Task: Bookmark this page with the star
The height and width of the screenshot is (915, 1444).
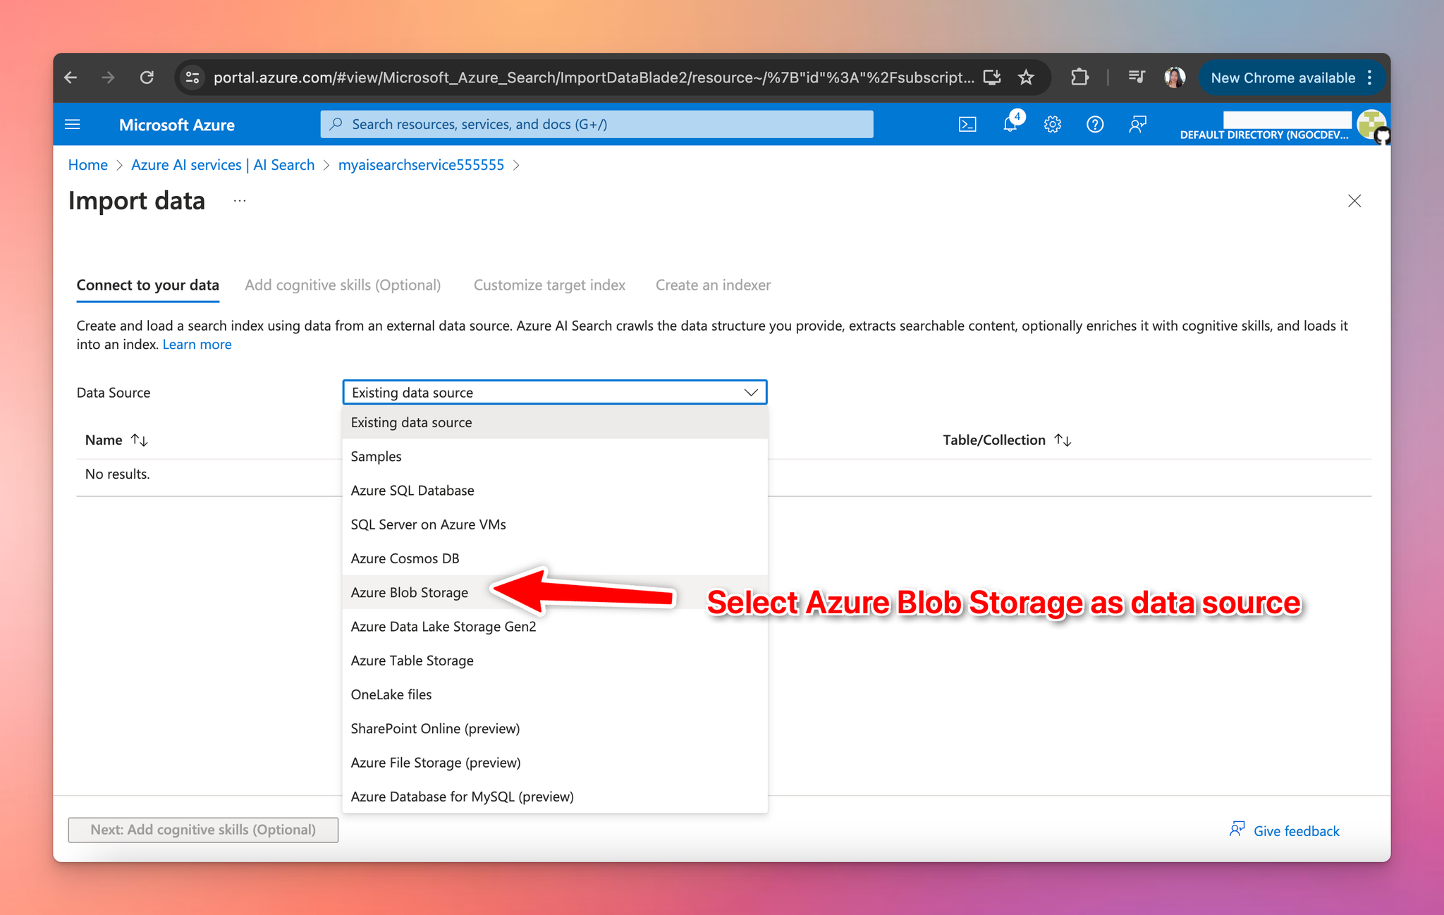Action: (1026, 78)
